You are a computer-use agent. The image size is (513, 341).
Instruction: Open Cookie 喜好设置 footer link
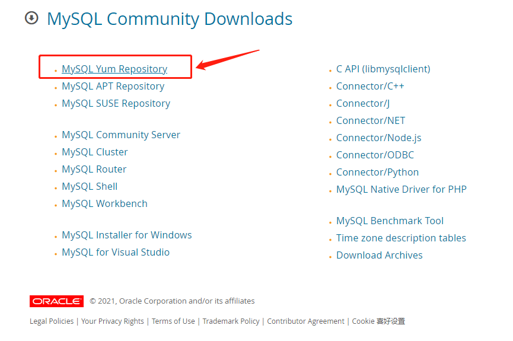click(x=378, y=321)
